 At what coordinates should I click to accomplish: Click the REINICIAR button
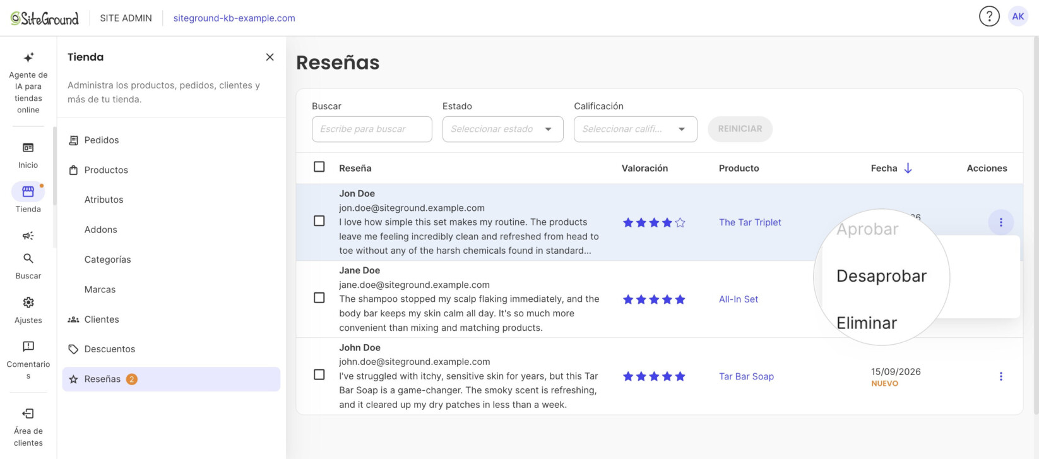coord(740,129)
